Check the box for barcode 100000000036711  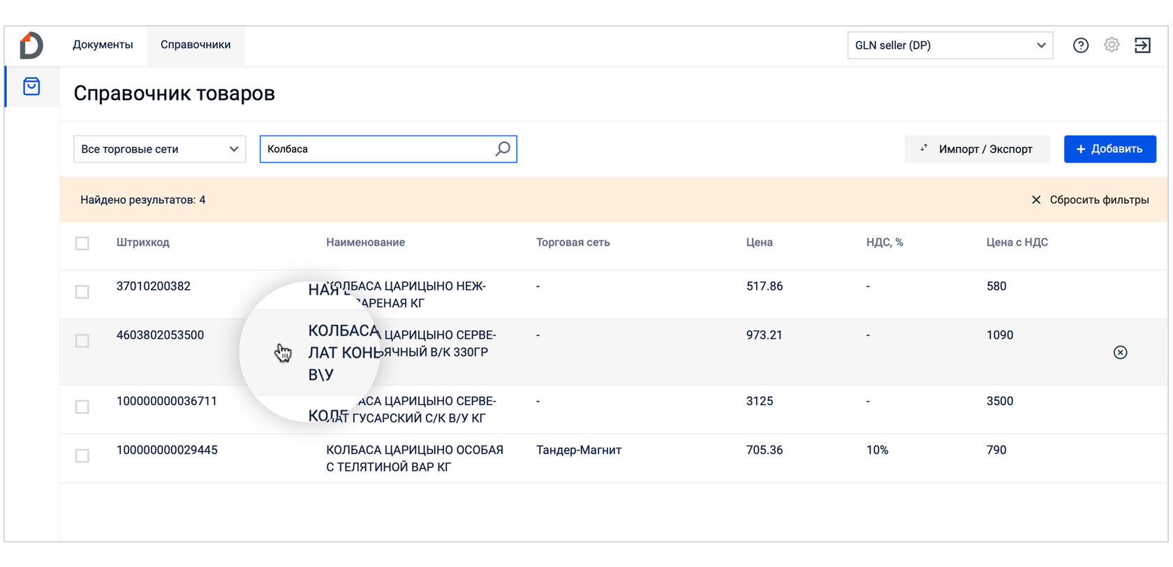(82, 407)
